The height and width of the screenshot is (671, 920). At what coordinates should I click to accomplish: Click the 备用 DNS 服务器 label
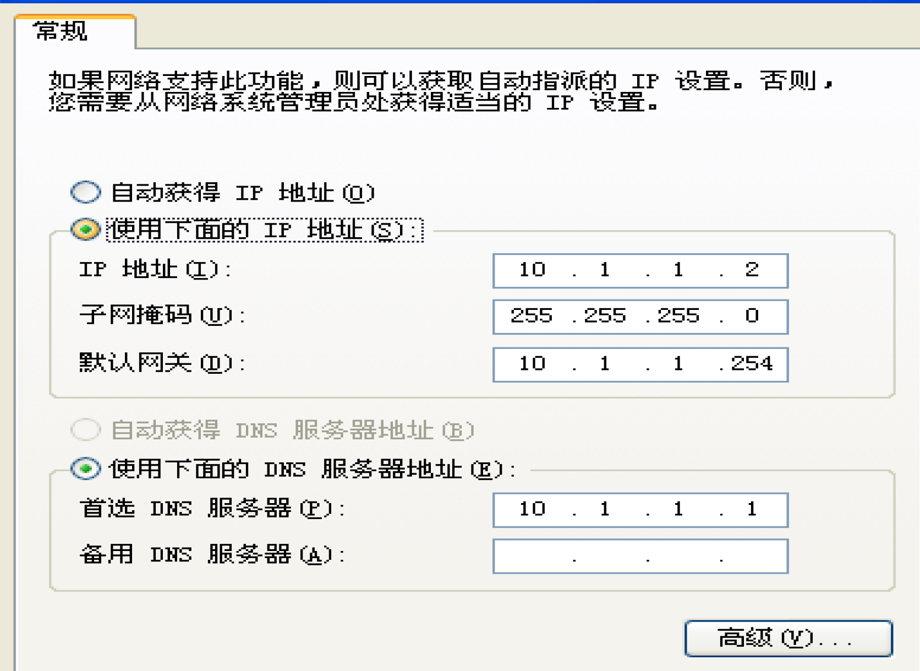[x=213, y=554]
